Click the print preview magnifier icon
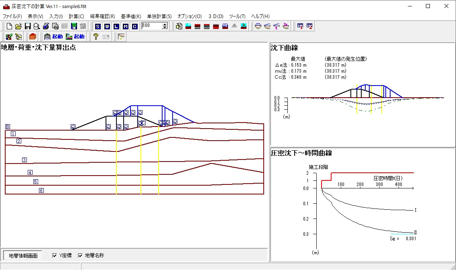Image resolution: width=456 pixels, height=270 pixels. tap(37, 26)
